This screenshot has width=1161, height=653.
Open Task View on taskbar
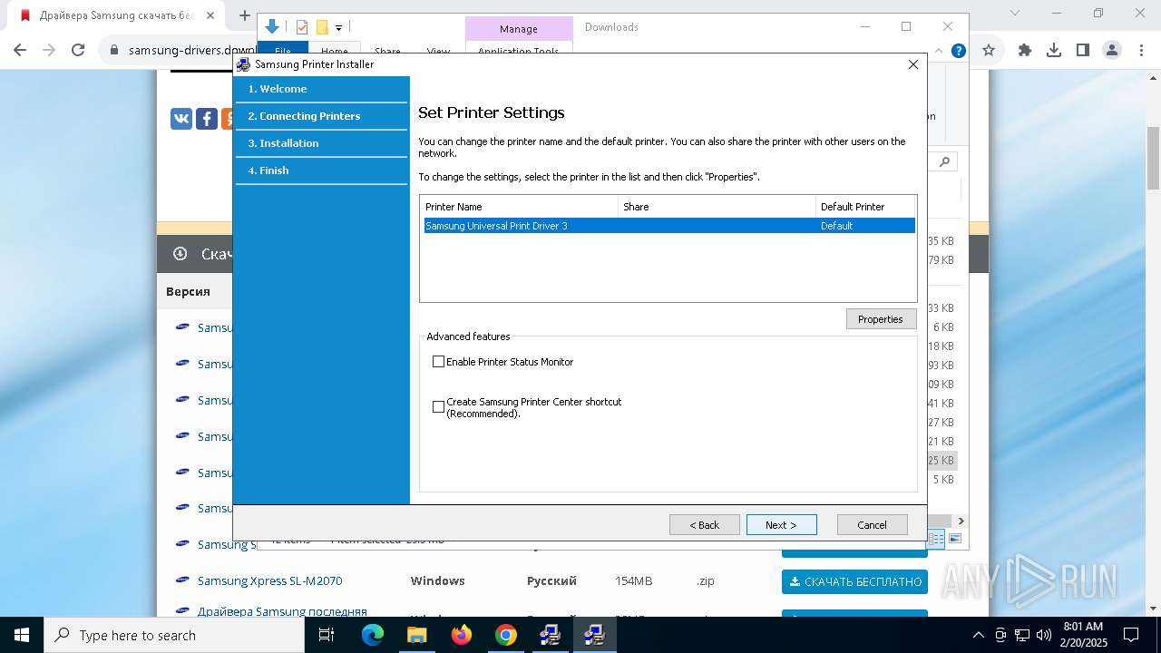(327, 635)
